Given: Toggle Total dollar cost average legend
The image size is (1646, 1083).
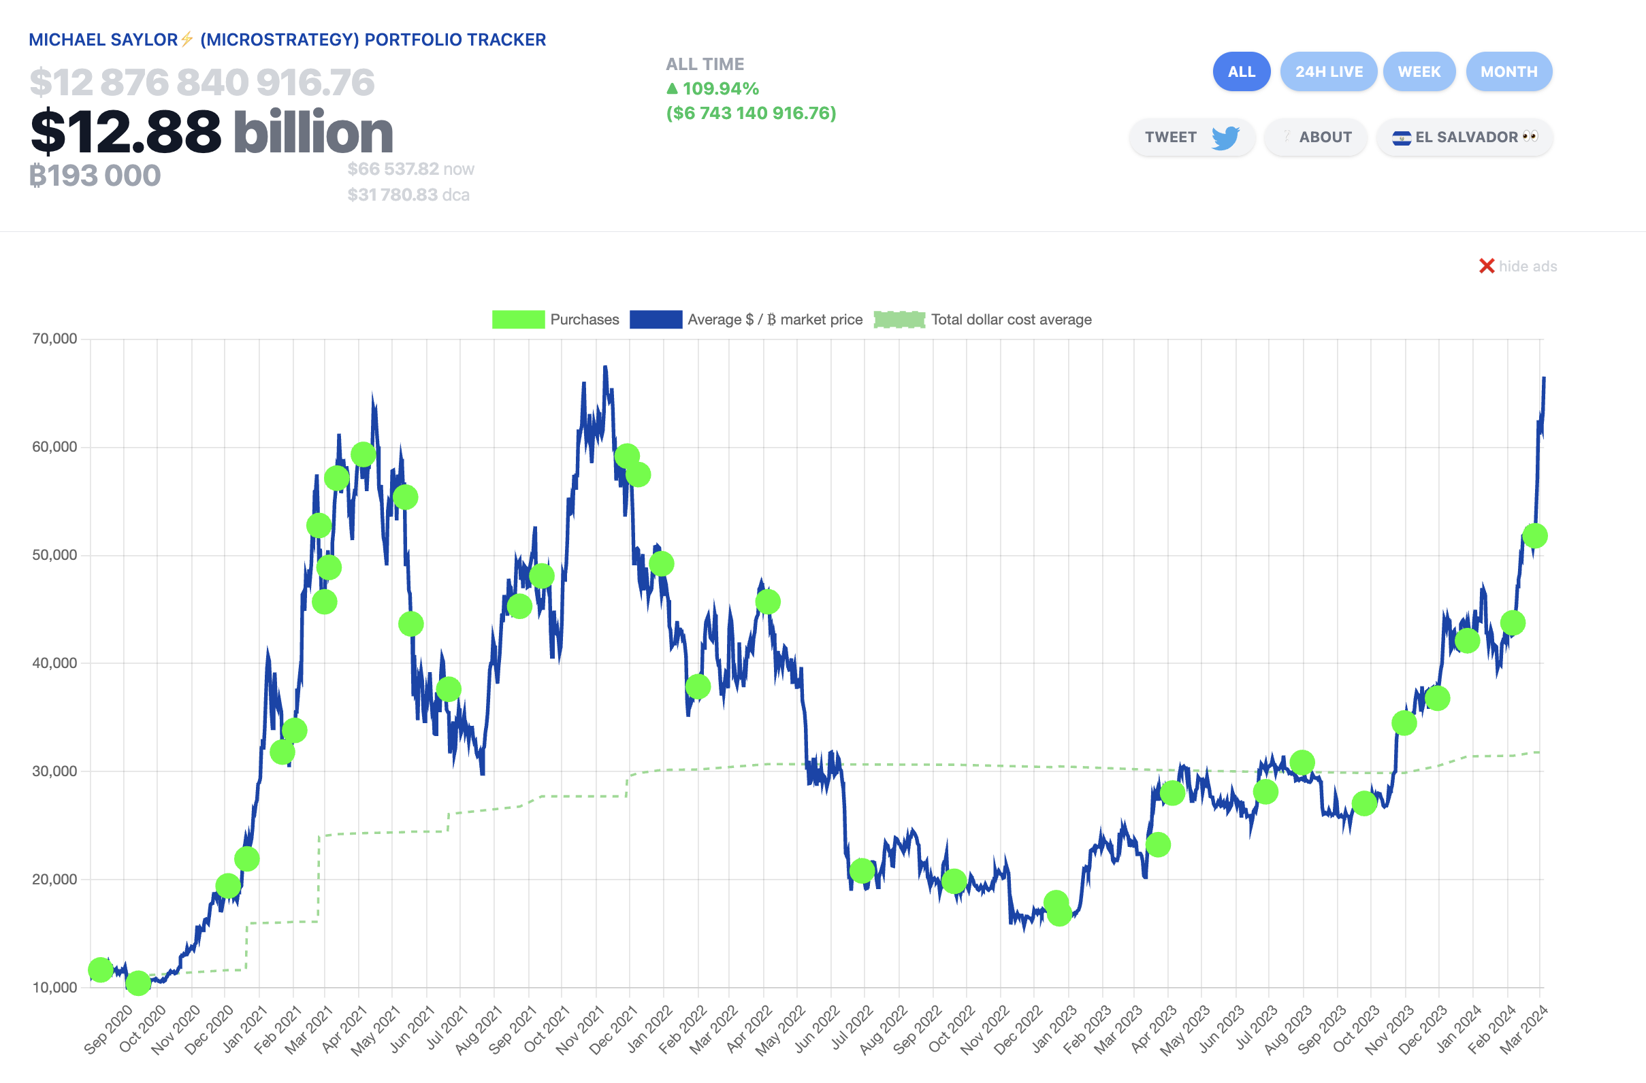Looking at the screenshot, I should [1010, 319].
